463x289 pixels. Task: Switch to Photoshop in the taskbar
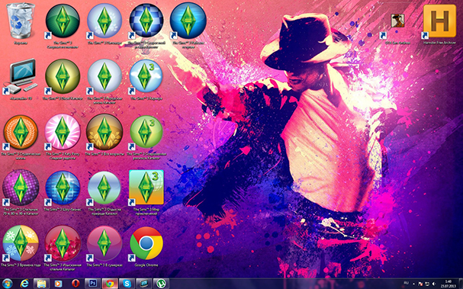pyautogui.click(x=92, y=284)
